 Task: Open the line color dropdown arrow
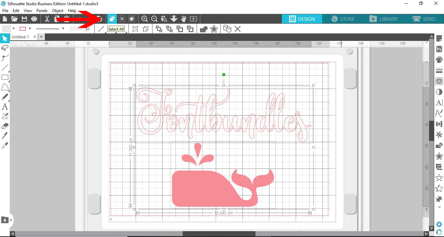[x=30, y=29]
